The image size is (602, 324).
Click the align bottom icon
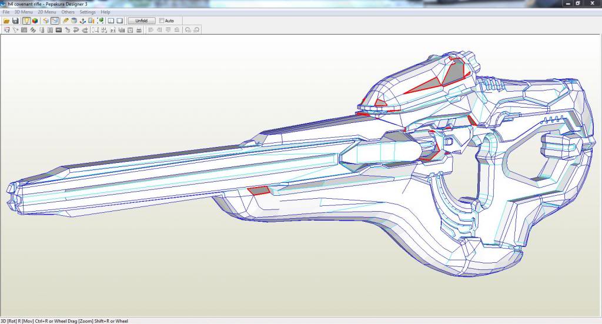pos(177,30)
